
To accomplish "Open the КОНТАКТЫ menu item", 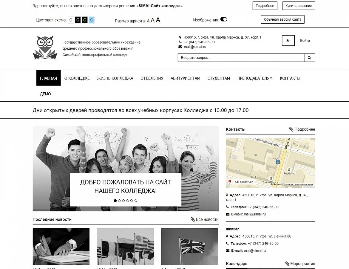I will click(x=290, y=78).
